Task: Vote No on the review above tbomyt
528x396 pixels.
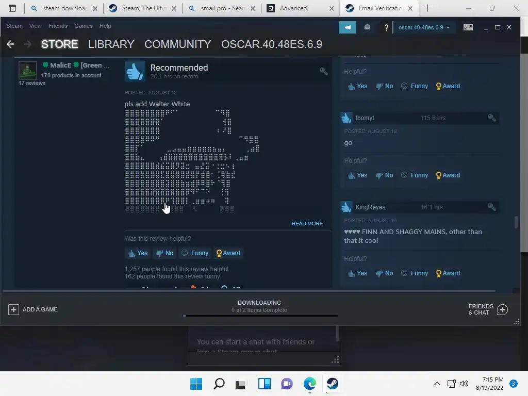Action: [x=385, y=86]
